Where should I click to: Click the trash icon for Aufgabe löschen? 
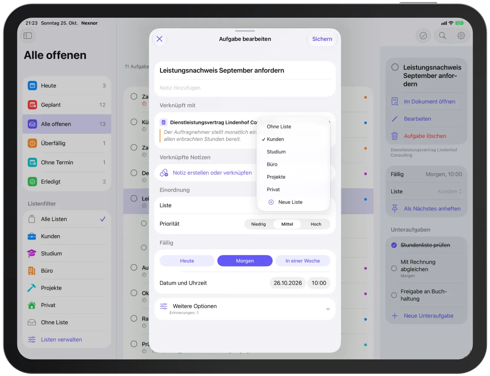point(395,136)
